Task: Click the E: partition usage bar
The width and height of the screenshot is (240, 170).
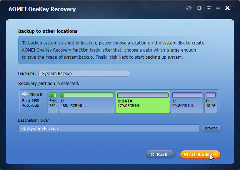Action: click(187, 95)
